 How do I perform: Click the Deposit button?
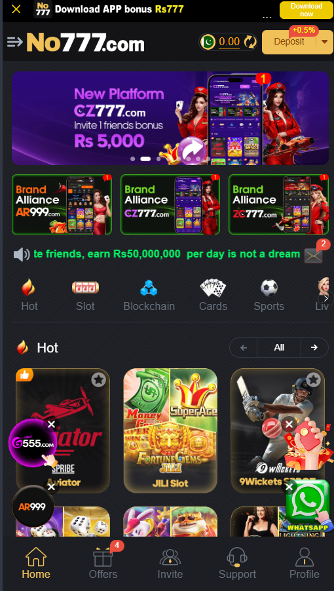click(x=289, y=42)
